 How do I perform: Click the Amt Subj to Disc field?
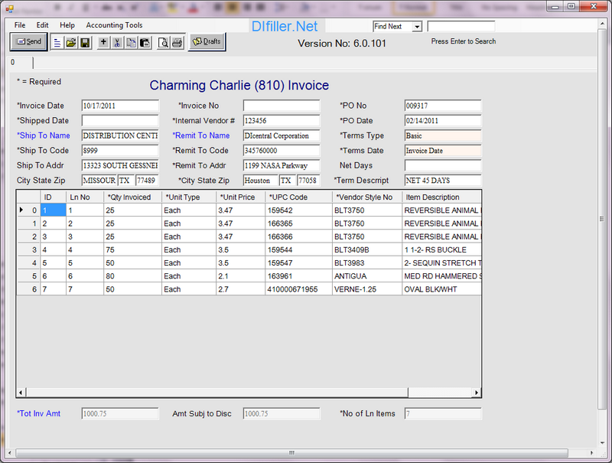coord(282,414)
